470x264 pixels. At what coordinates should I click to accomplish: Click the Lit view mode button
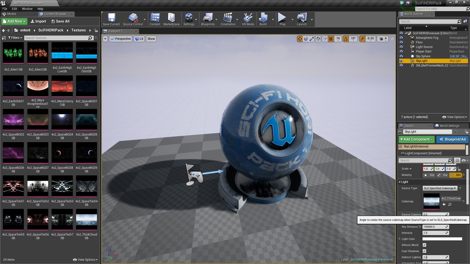[x=139, y=38]
